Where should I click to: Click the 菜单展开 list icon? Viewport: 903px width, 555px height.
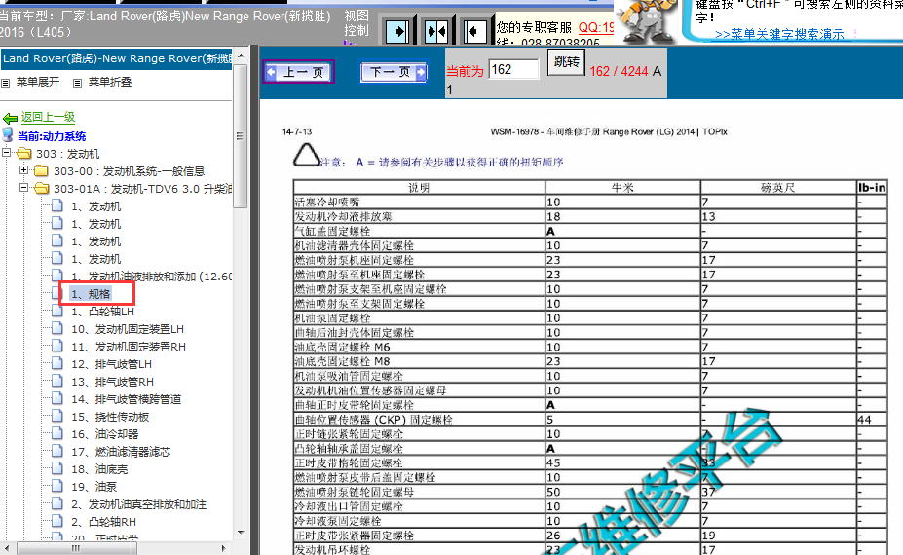(x=5, y=83)
